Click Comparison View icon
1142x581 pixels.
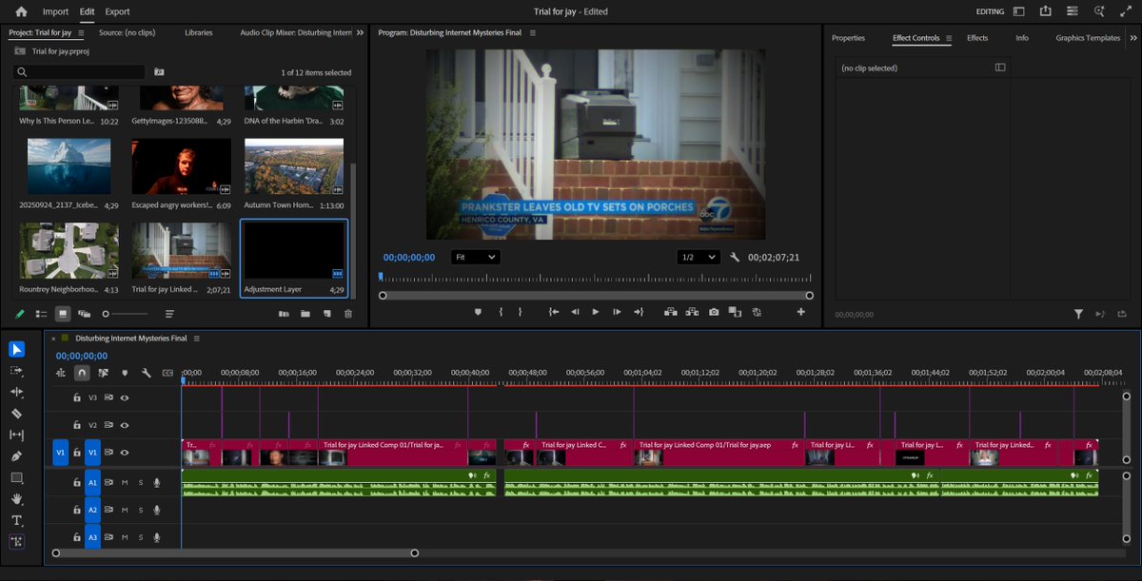tap(735, 312)
